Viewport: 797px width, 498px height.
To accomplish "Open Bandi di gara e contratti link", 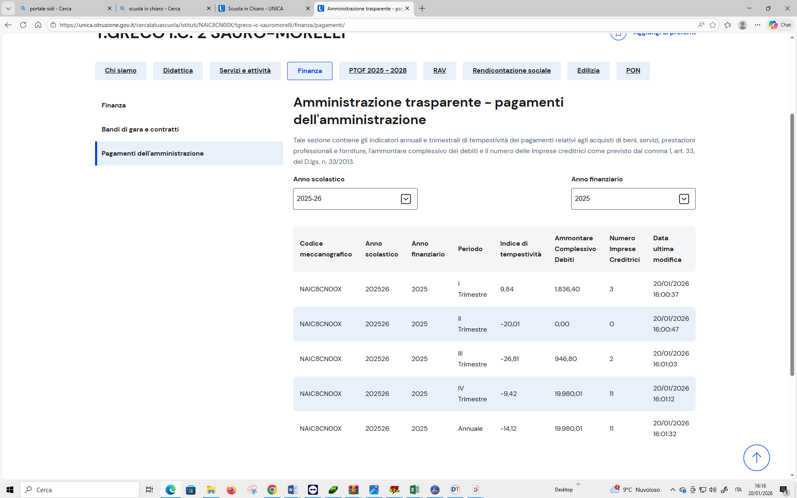I will click(140, 129).
